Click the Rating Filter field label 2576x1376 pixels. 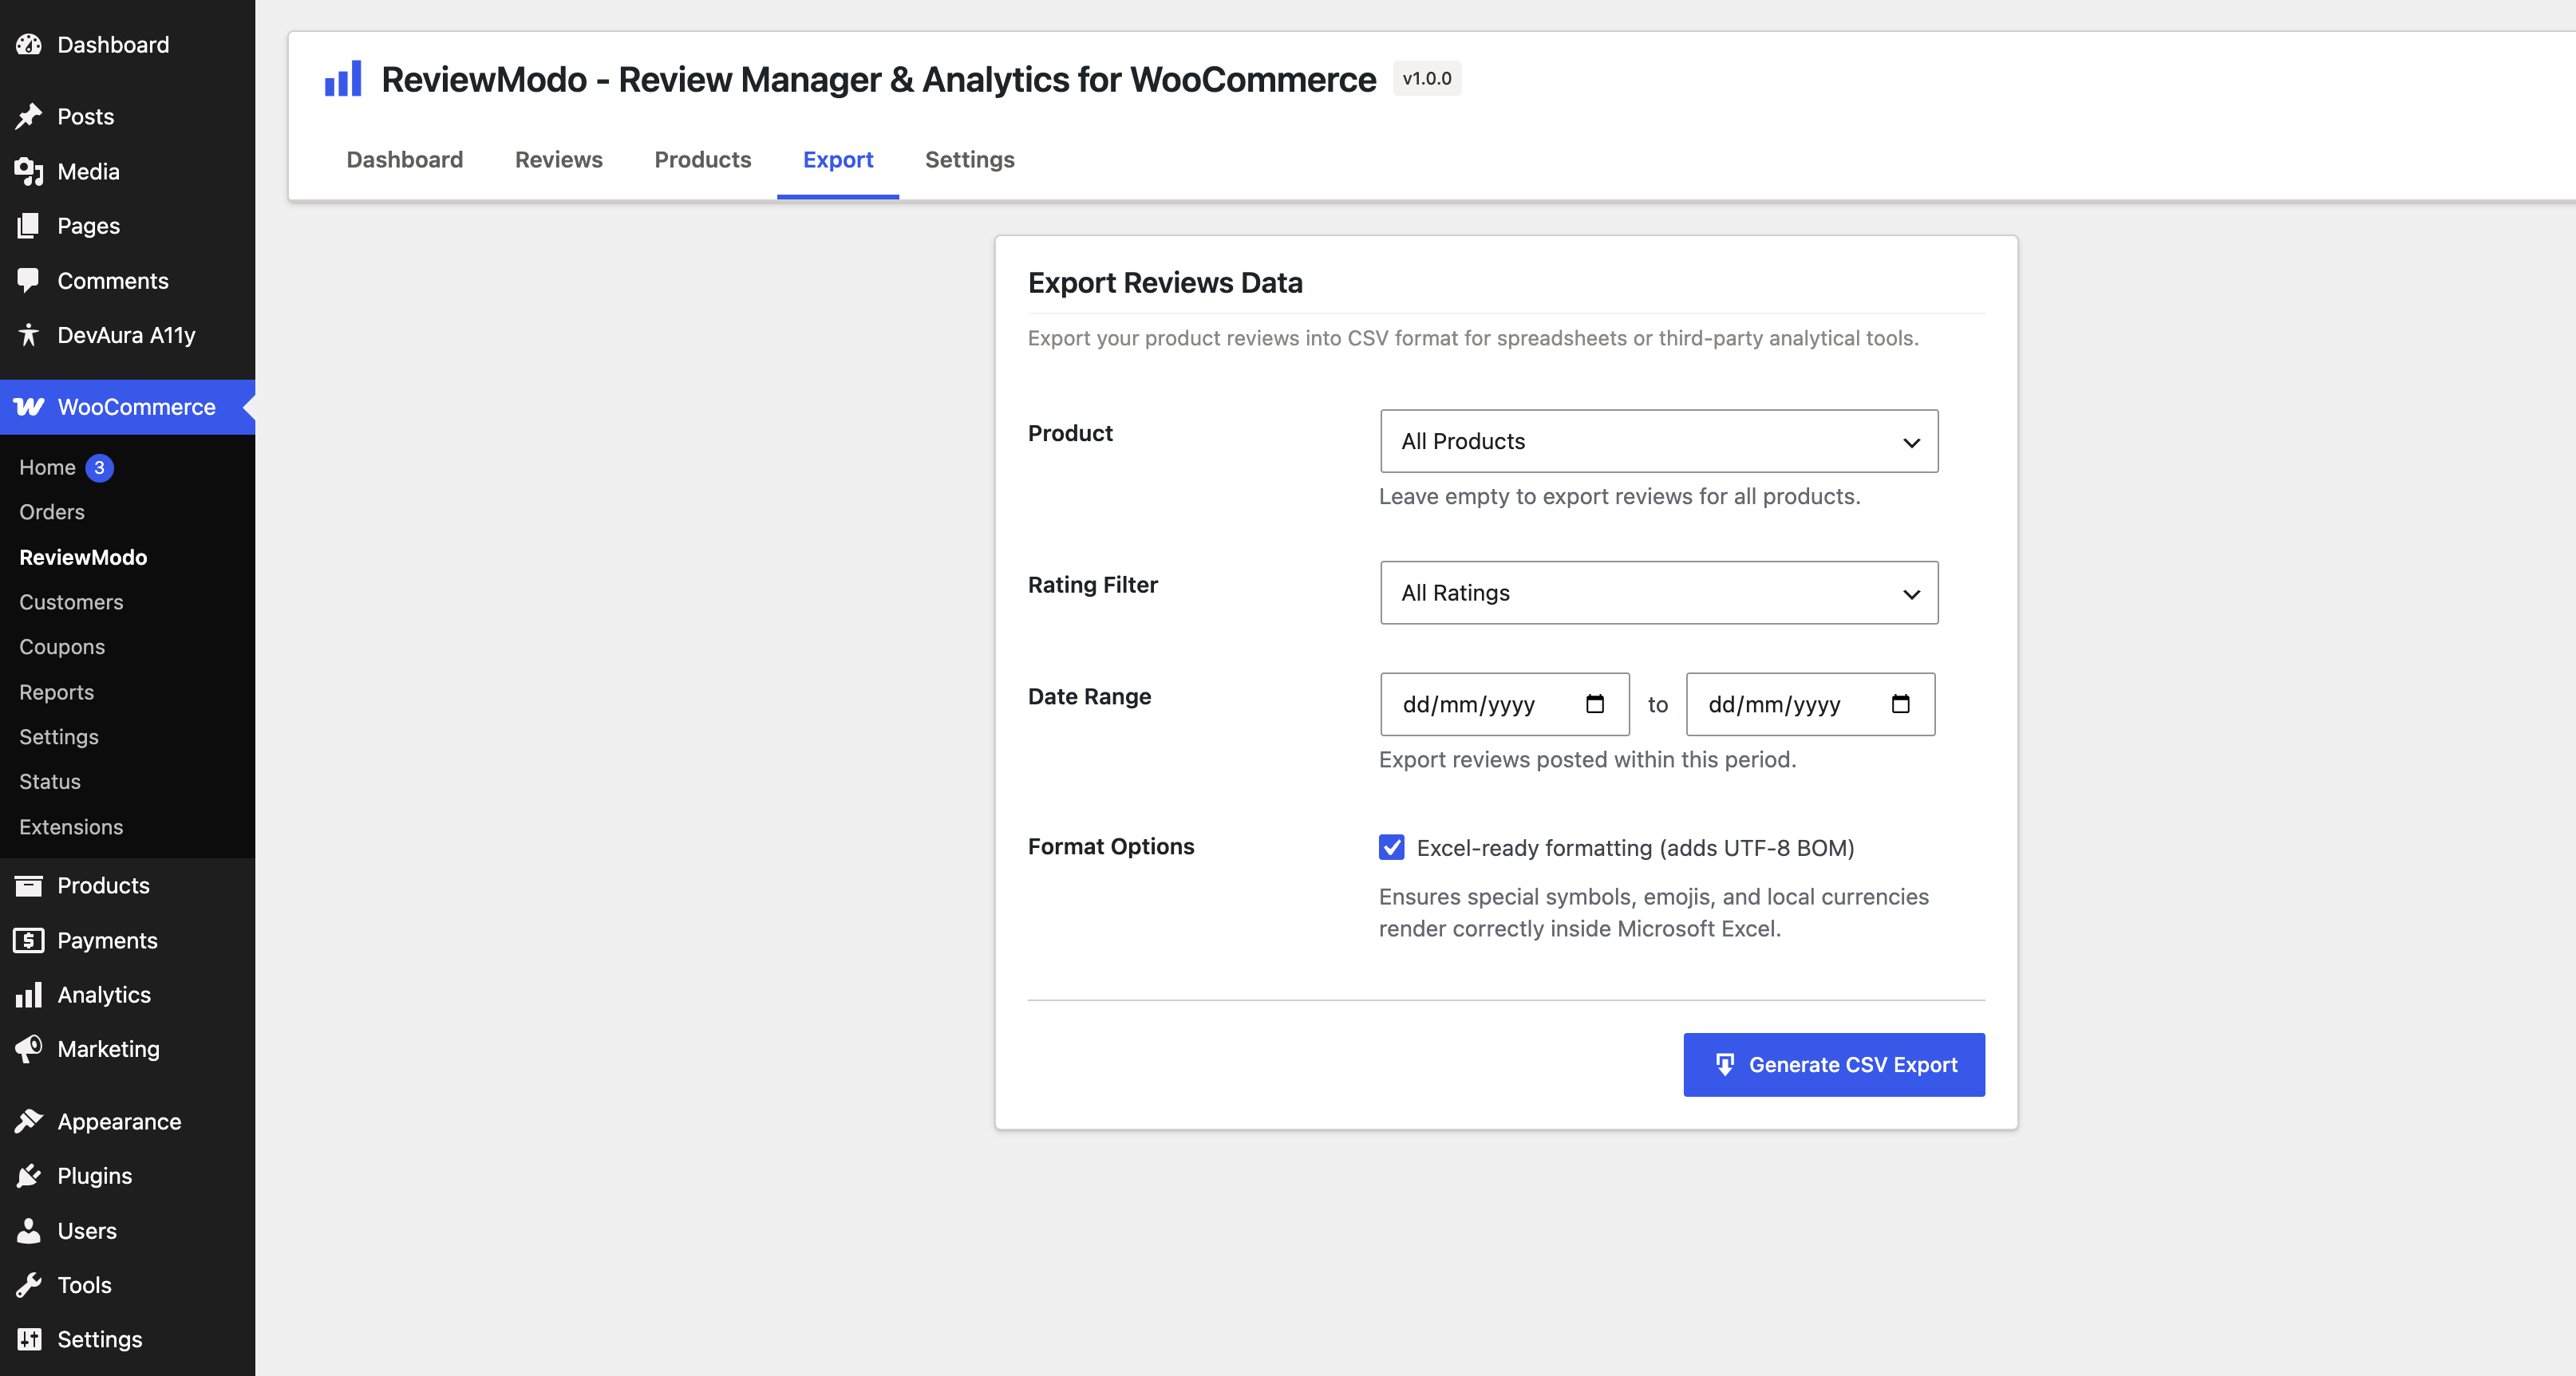[x=1093, y=585]
